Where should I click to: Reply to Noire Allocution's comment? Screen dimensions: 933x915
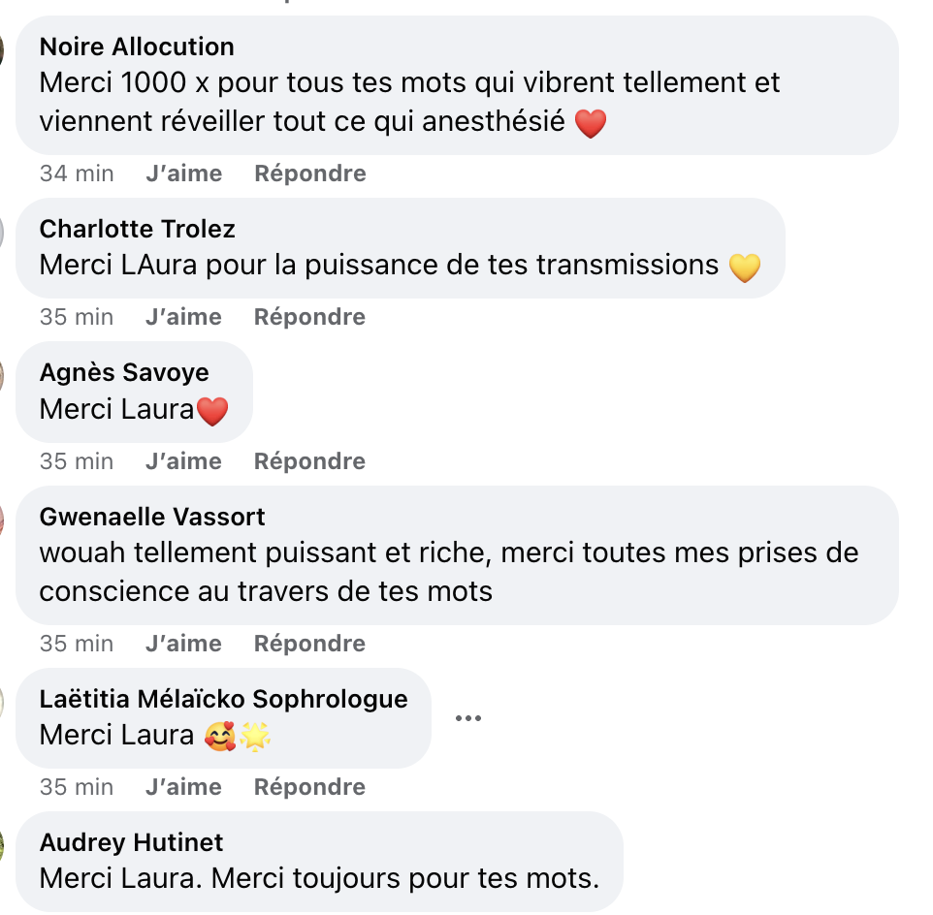309,174
